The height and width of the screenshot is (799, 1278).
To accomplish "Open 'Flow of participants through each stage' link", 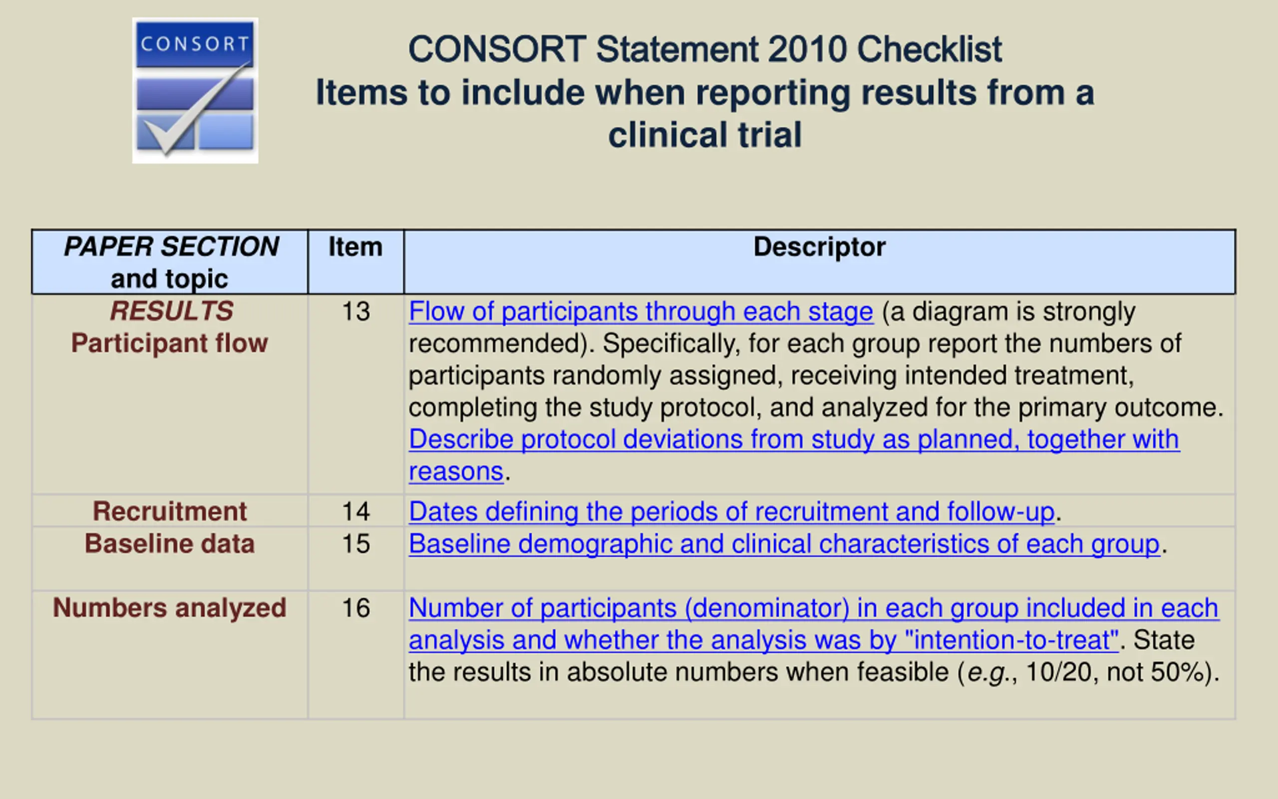I will 640,311.
